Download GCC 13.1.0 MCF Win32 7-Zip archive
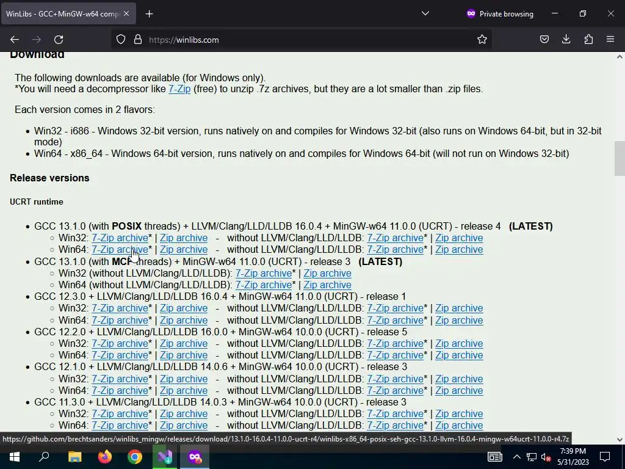 coord(264,273)
